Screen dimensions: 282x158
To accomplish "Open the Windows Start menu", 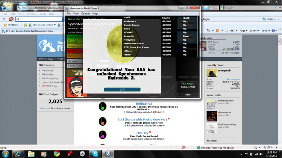I will (x=6, y=154).
